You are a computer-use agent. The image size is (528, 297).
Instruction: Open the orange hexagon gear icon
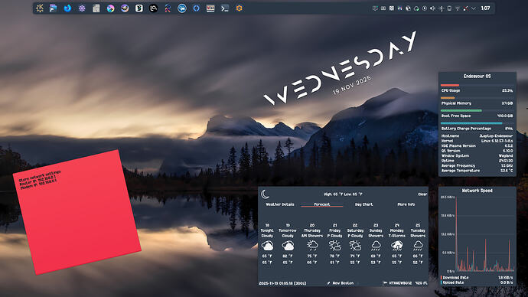click(x=239, y=8)
